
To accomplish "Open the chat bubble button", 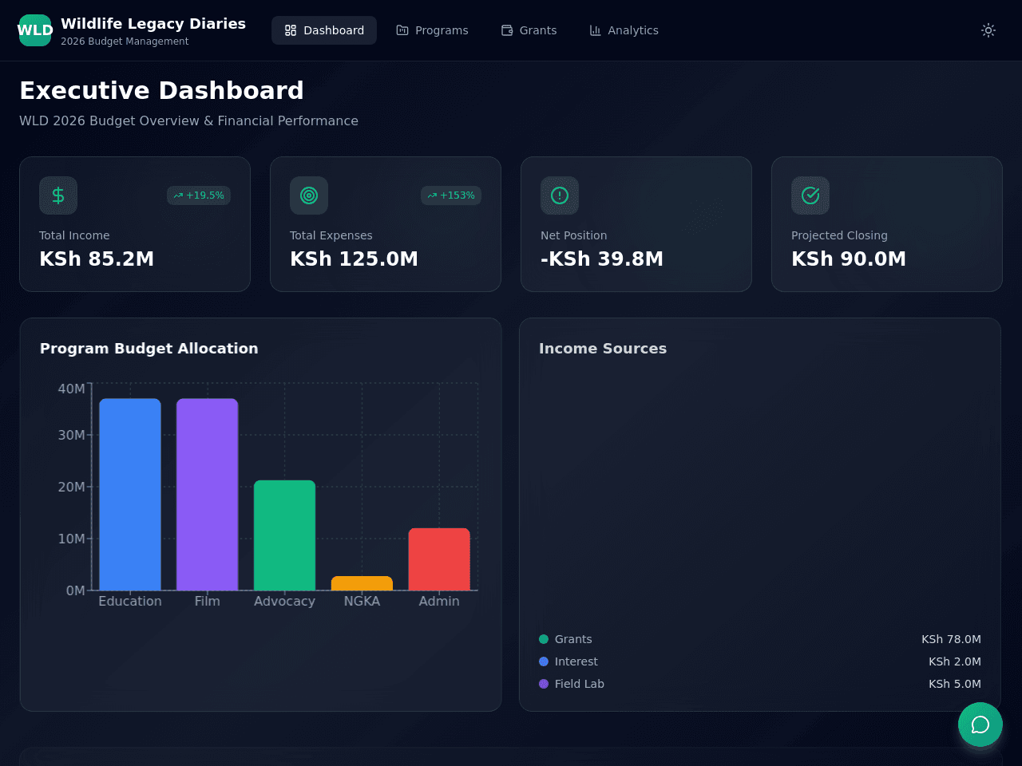I will tap(980, 725).
